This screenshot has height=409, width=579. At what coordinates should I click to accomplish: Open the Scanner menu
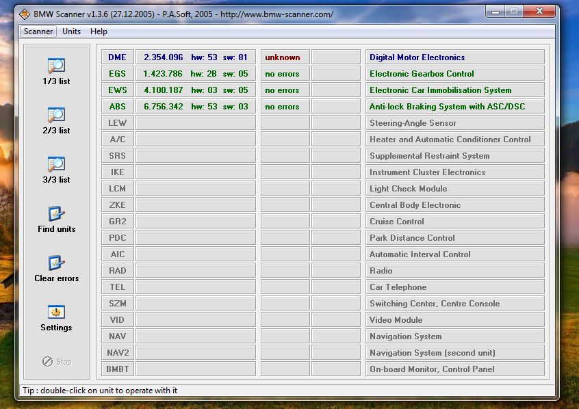coord(38,31)
